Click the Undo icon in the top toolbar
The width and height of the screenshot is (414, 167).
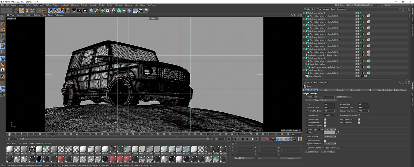(4, 10)
